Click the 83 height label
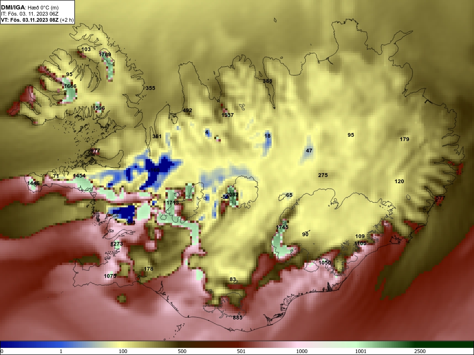 (x=232, y=280)
